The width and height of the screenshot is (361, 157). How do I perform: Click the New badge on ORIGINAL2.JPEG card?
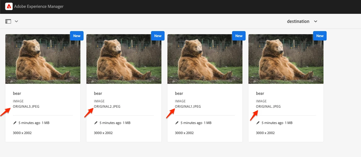[158, 36]
